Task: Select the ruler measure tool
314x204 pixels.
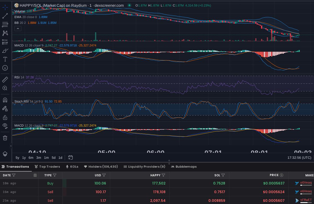Action: coord(5,79)
